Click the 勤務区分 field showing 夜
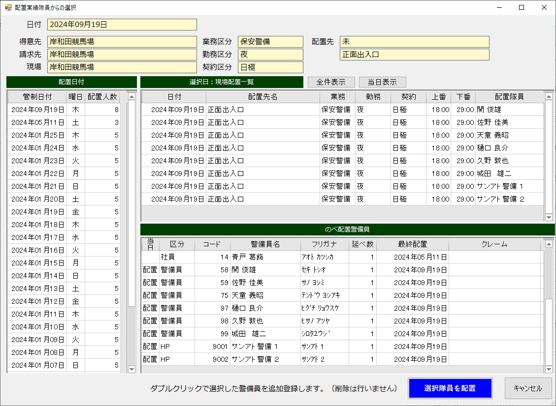This screenshot has height=406, width=556. pos(270,55)
